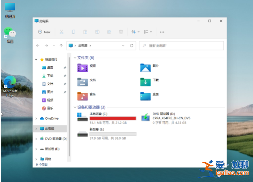Select OneDrive in the sidebar
The height and width of the screenshot is (182, 253).
point(52,118)
